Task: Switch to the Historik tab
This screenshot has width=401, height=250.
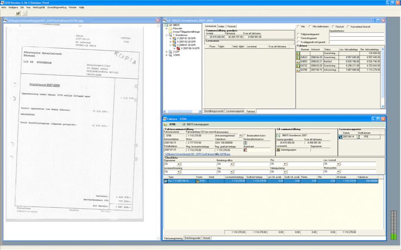Action: click(x=207, y=238)
